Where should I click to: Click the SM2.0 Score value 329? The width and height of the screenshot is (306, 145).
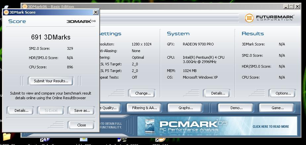pyautogui.click(x=70, y=48)
